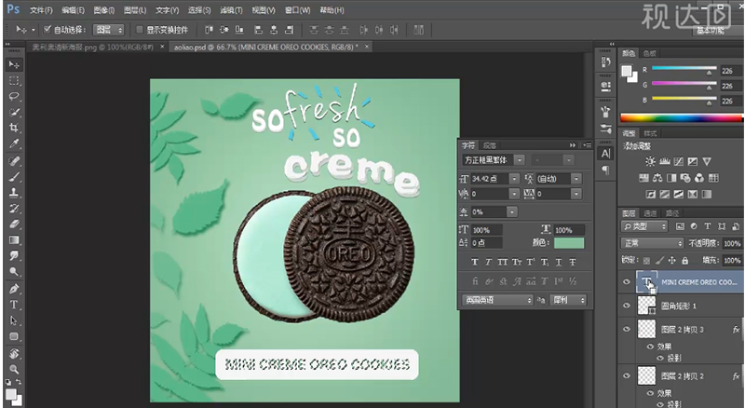Toggle the 自动选择 checkbox
This screenshot has width=745, height=408.
tap(47, 30)
